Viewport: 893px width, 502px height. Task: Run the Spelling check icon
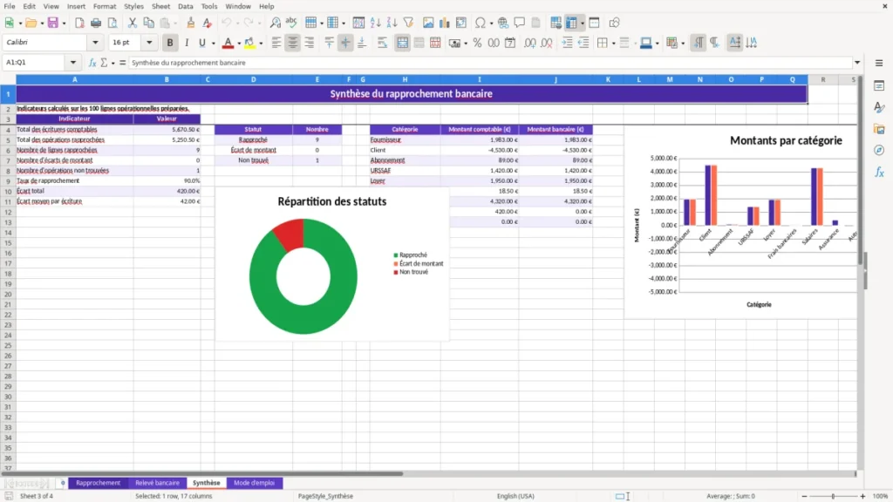click(291, 23)
